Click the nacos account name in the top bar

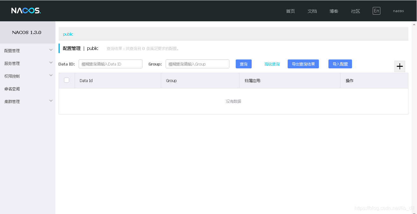click(x=398, y=10)
